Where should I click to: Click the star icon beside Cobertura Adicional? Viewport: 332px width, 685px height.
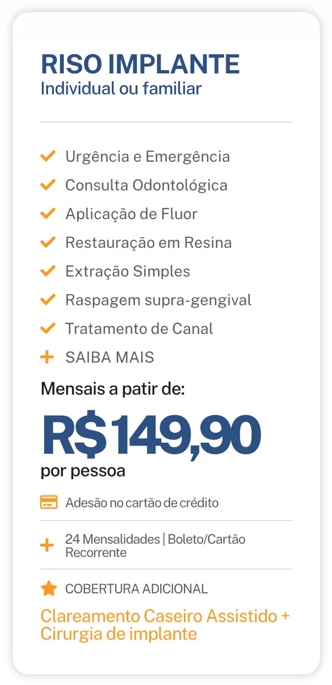click(49, 589)
